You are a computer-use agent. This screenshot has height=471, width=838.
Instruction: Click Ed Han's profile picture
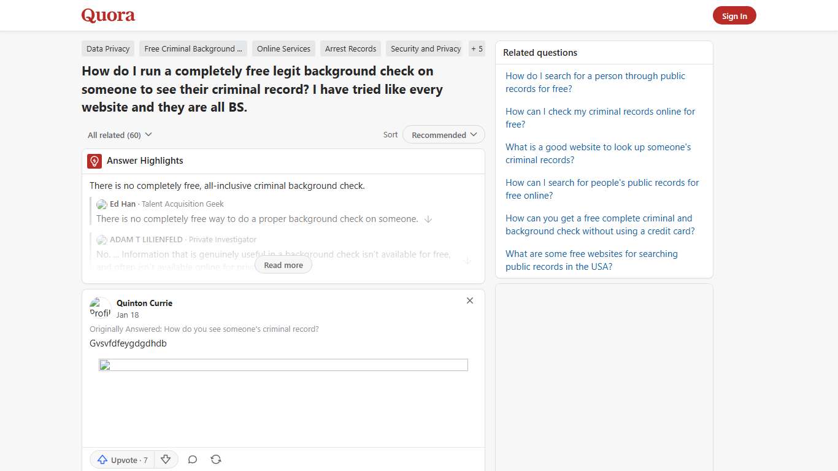(101, 204)
